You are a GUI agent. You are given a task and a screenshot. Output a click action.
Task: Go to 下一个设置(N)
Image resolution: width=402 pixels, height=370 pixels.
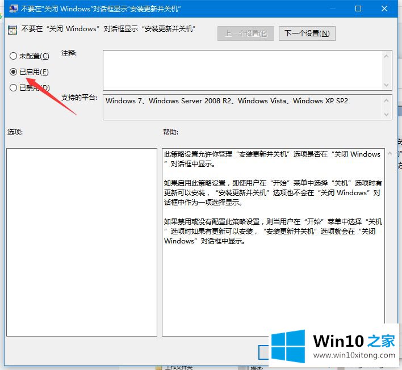(x=307, y=33)
